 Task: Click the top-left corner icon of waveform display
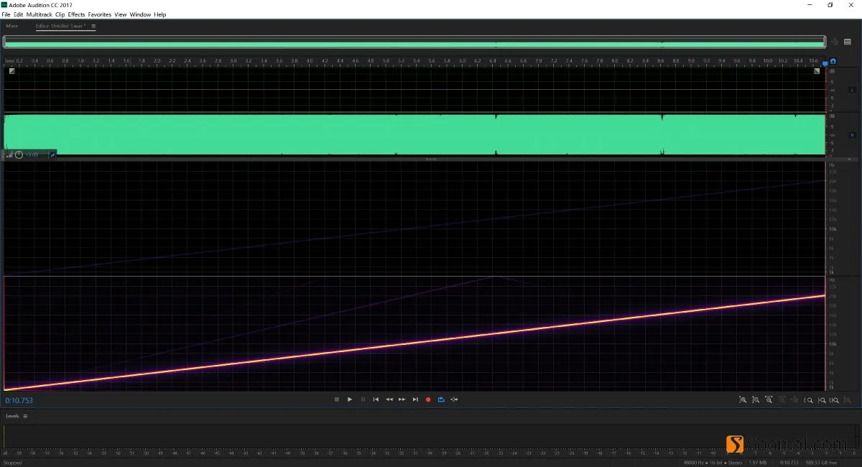[11, 70]
